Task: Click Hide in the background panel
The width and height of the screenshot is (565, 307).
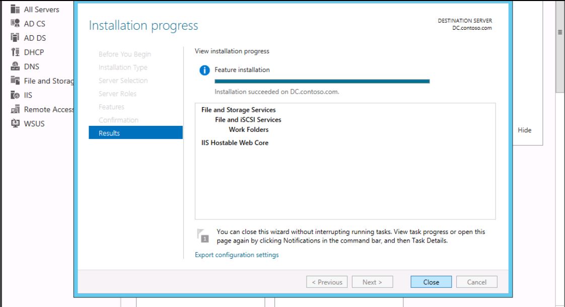Action: 524,130
